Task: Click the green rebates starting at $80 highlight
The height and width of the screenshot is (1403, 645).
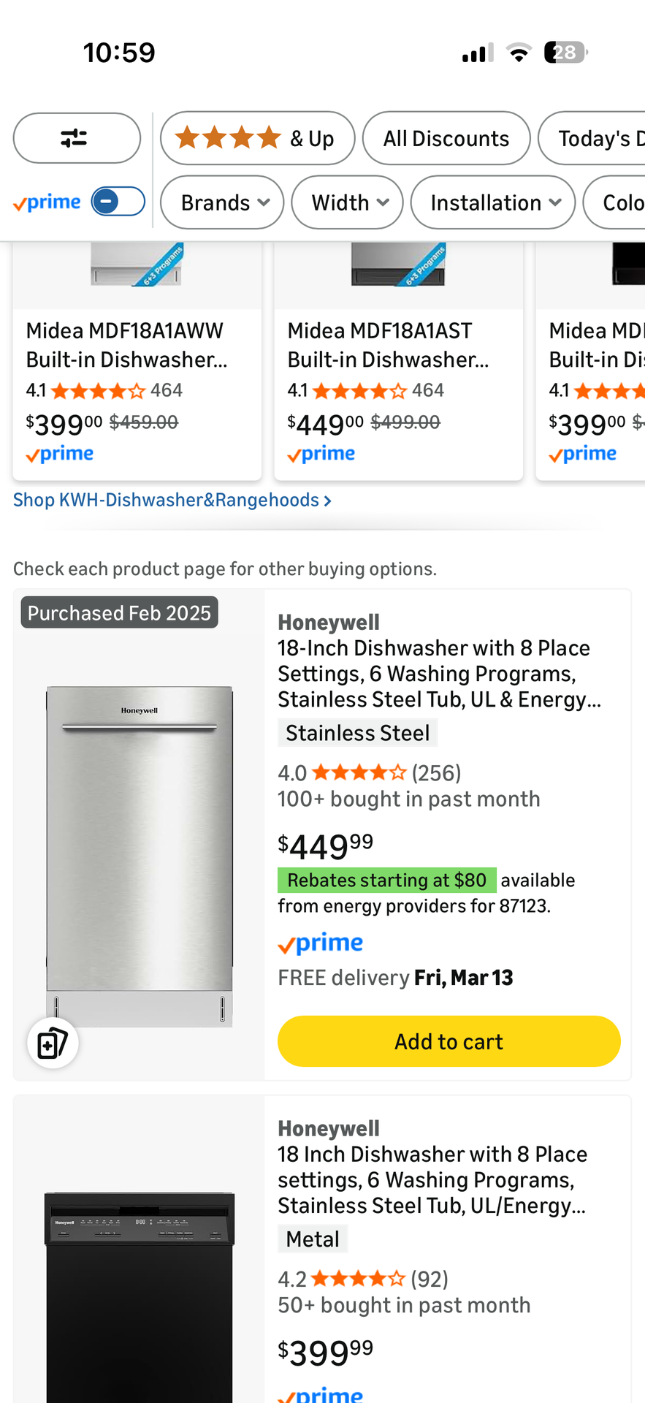Action: (386, 880)
